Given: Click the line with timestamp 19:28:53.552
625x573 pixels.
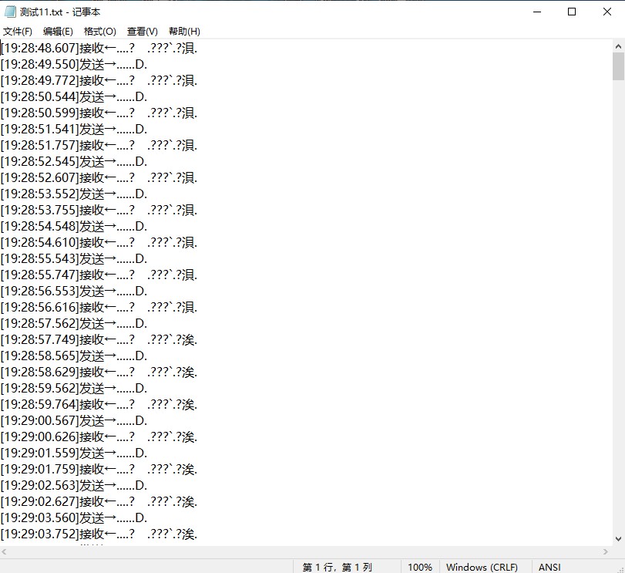Looking at the screenshot, I should pyautogui.click(x=74, y=194).
